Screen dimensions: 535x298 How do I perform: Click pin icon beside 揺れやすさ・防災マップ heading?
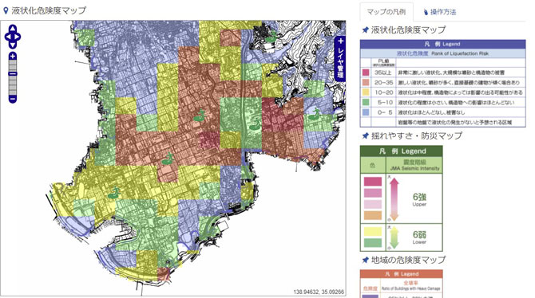click(365, 136)
